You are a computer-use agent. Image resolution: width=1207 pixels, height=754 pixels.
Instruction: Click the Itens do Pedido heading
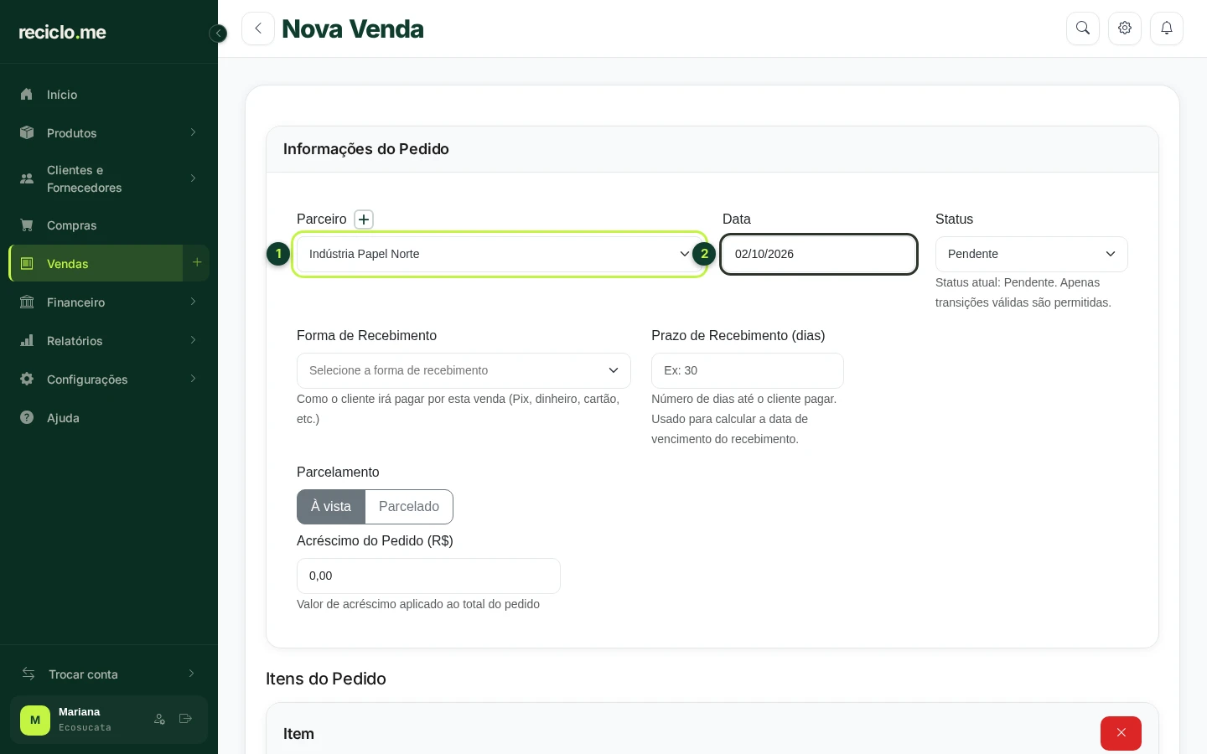tap(326, 679)
